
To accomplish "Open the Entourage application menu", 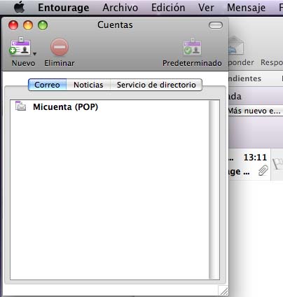I will (x=64, y=8).
